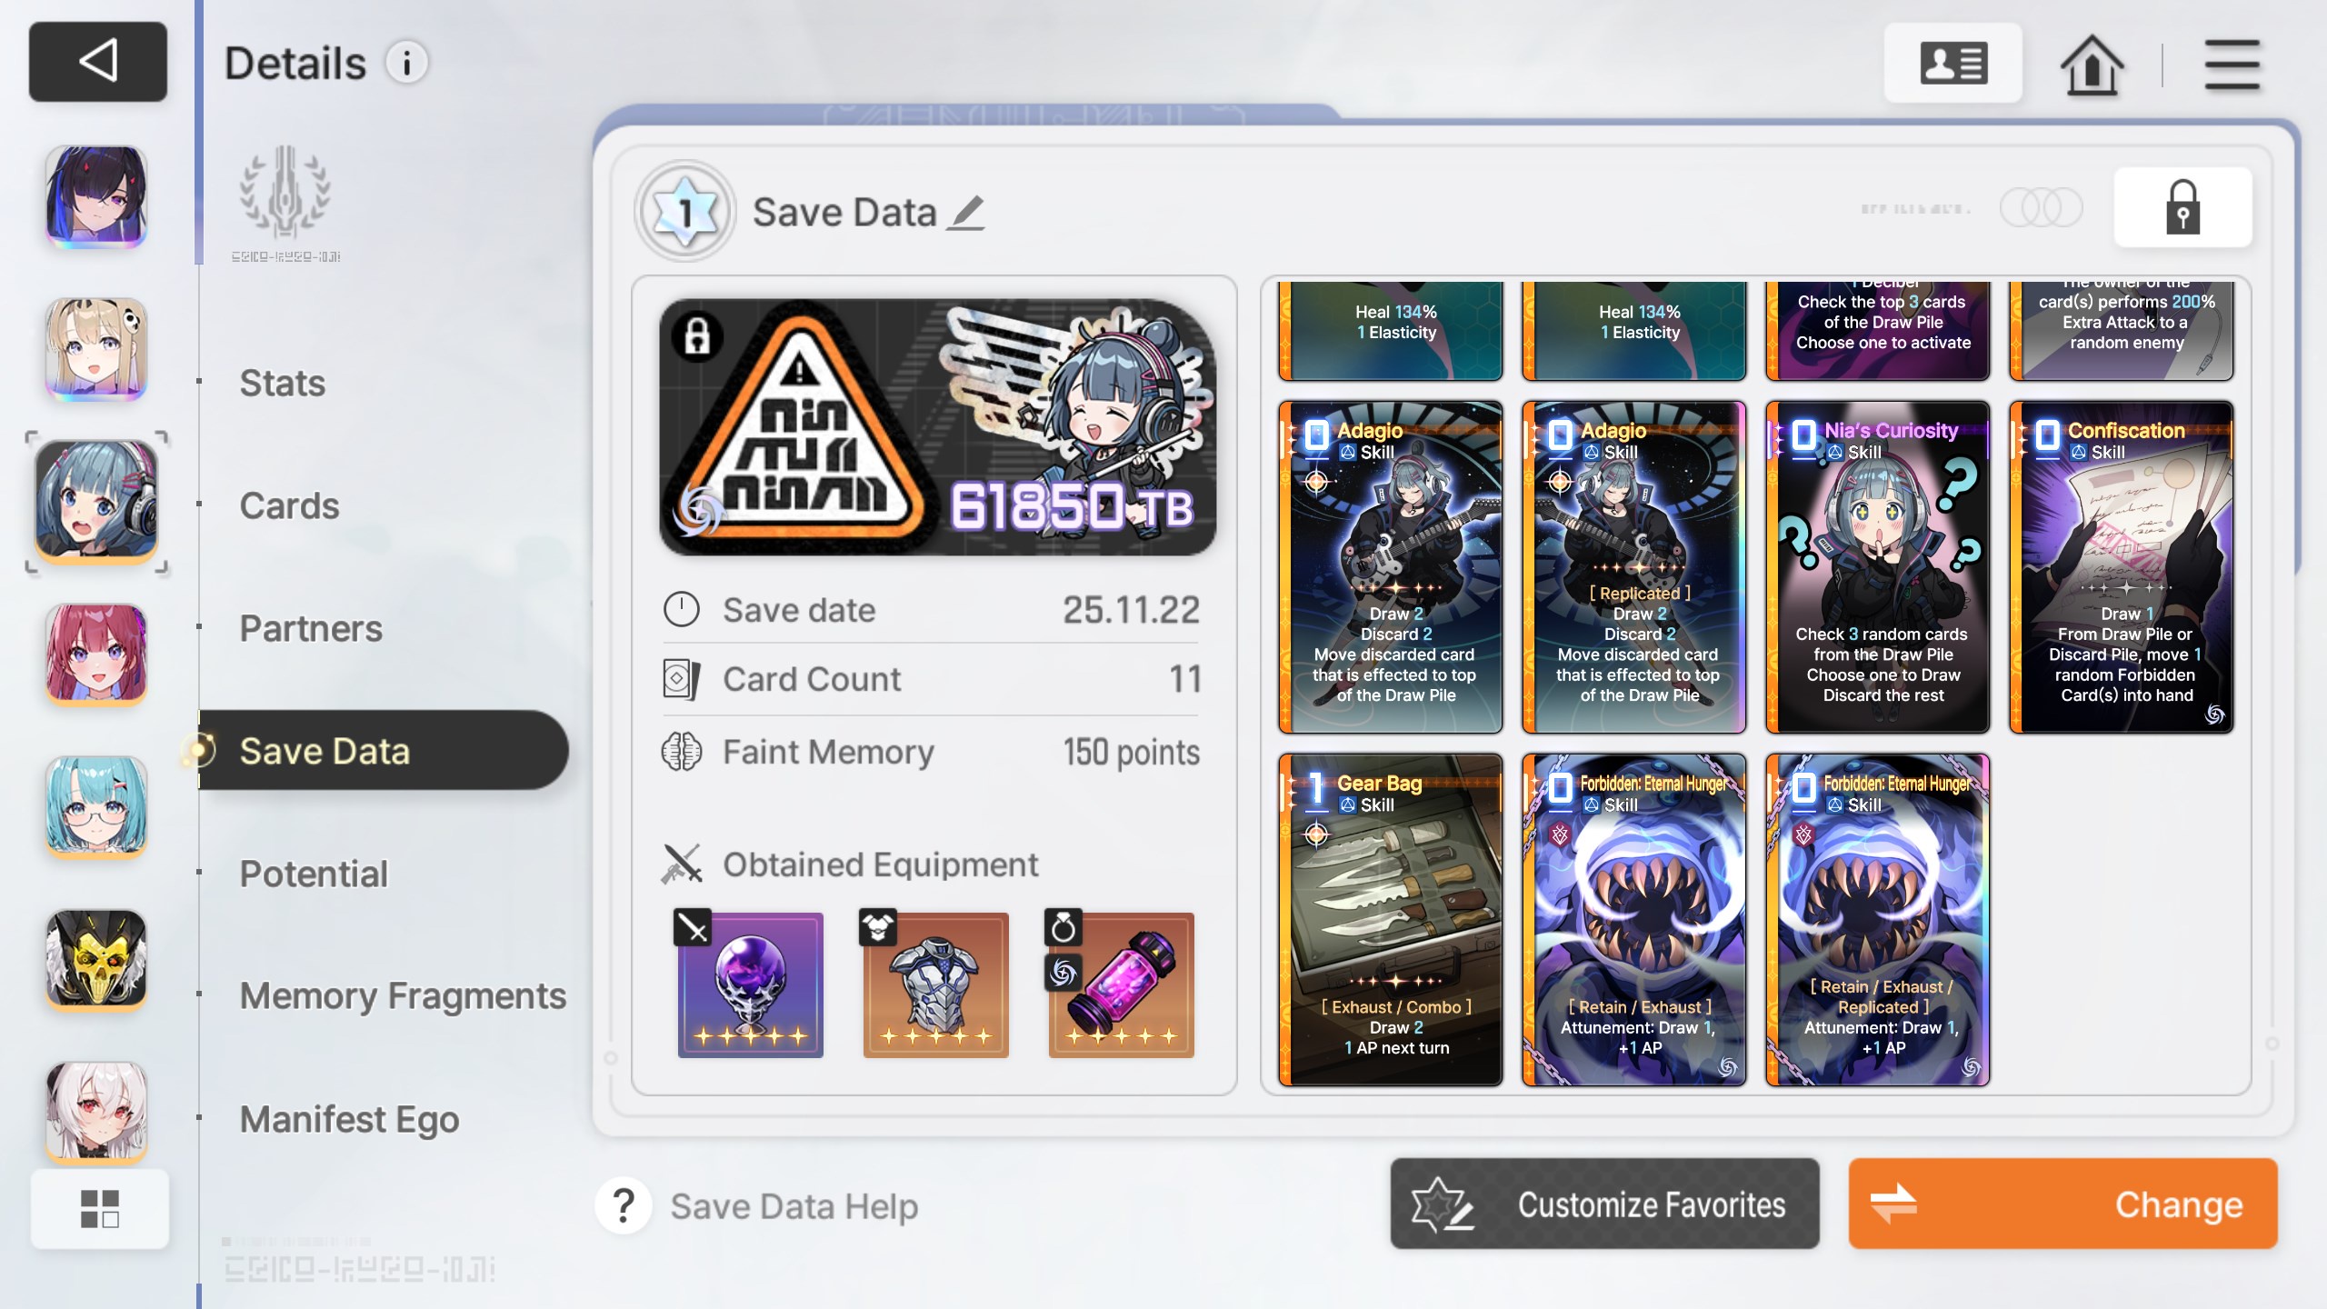Select the Gear Bag skill card

[1390, 919]
